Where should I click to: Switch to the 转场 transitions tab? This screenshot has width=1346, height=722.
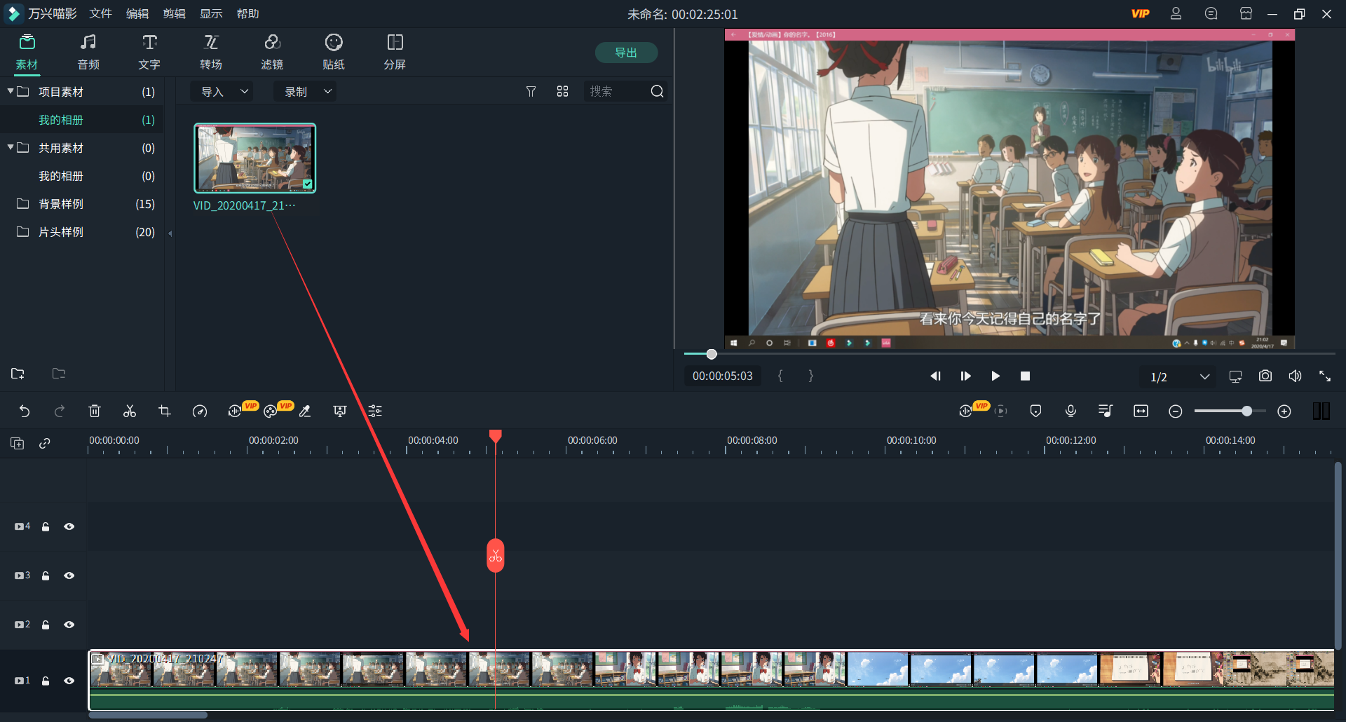[210, 52]
